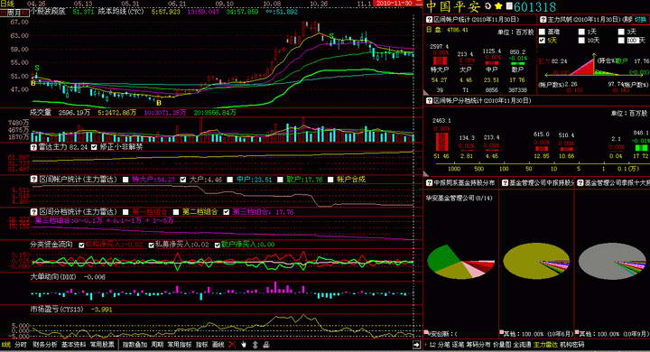This screenshot has height=352, width=650.
Task: Switch to the 价量图 tab
Action: click(x=502, y=345)
